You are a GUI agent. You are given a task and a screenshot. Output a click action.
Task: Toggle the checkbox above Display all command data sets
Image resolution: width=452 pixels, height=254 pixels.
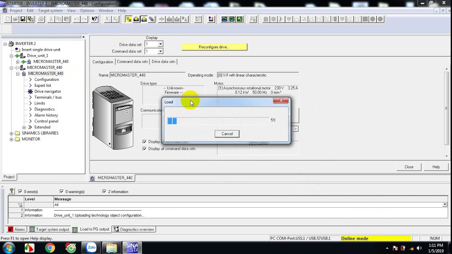144,141
